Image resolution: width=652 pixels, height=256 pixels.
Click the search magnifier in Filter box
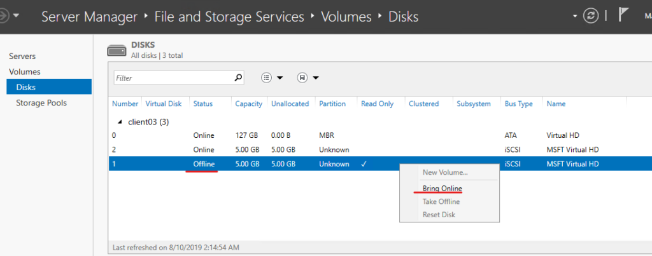tap(238, 77)
